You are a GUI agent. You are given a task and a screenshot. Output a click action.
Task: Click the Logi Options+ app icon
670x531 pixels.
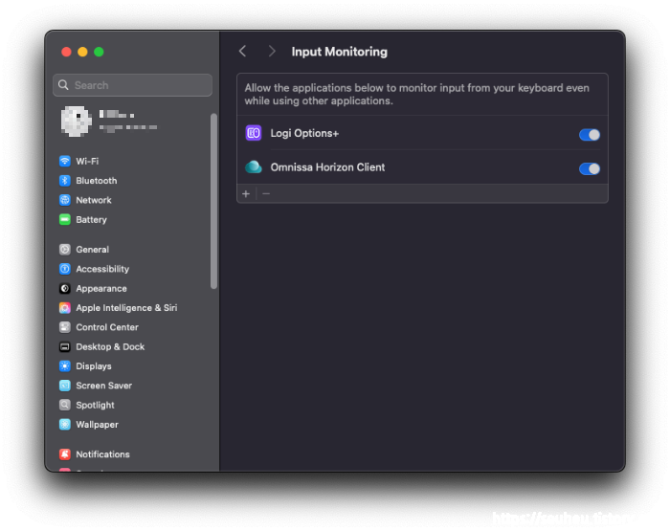(254, 133)
